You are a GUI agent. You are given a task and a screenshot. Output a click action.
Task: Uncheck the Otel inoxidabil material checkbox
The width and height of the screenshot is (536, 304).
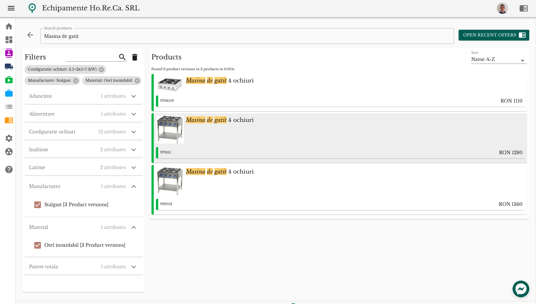38,245
